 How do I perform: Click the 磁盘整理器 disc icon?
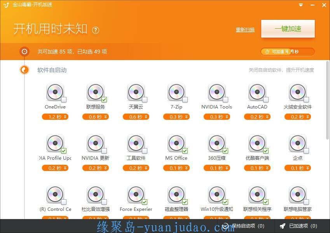click(176, 194)
